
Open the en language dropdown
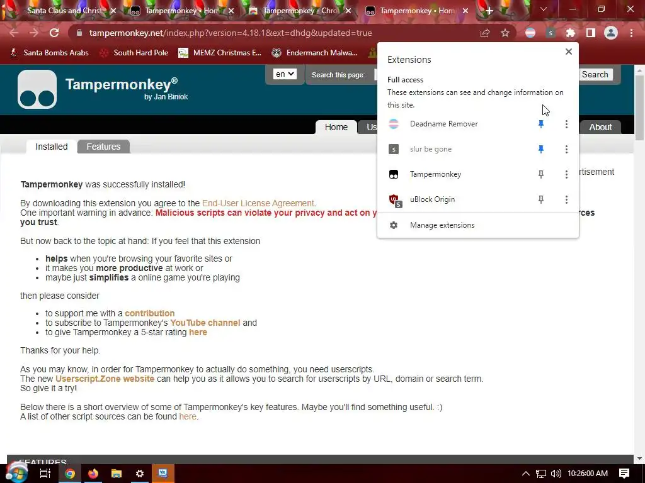click(x=285, y=74)
